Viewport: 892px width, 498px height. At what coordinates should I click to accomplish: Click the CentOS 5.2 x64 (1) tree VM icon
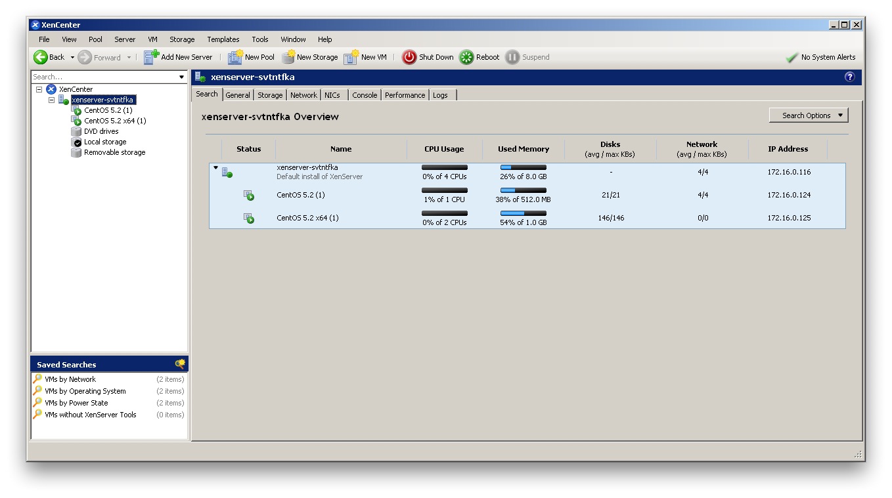[x=76, y=121]
